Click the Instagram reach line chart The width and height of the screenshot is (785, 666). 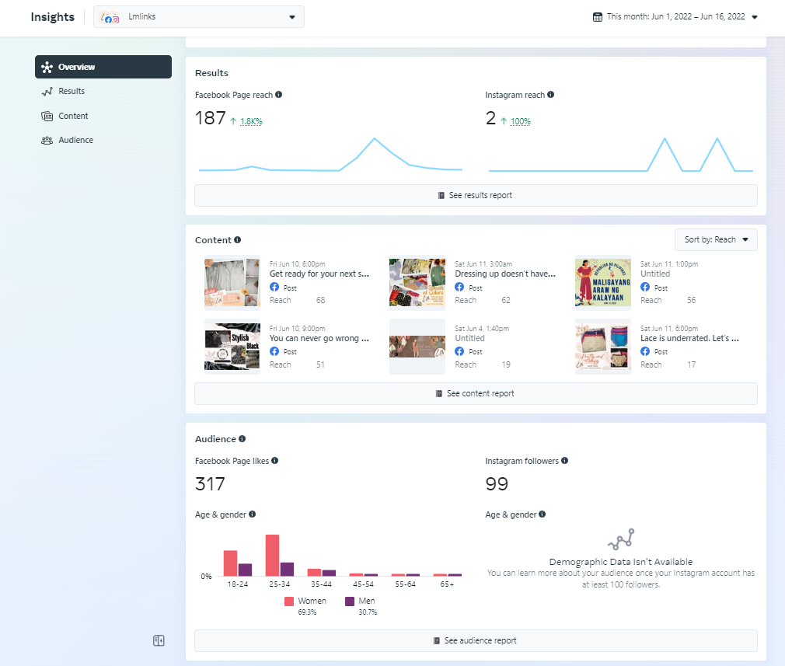coord(621,155)
